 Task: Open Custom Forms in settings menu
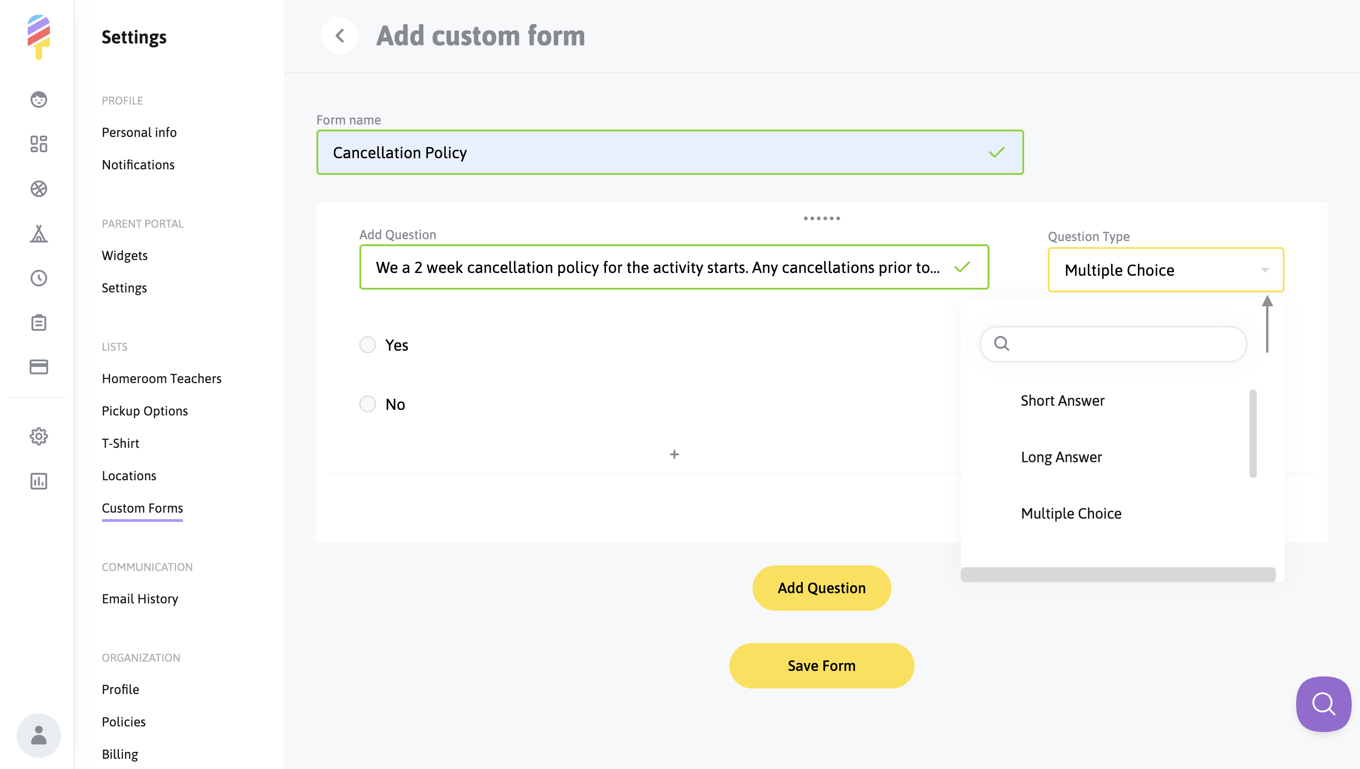tap(142, 508)
